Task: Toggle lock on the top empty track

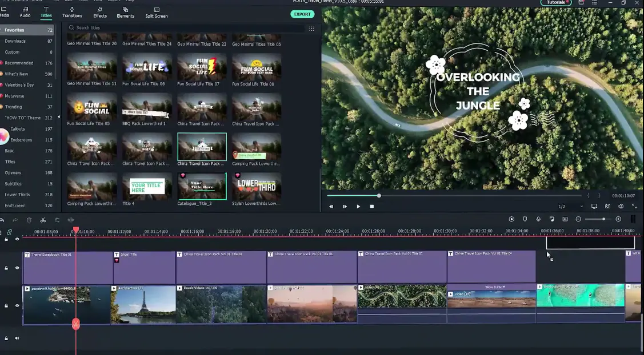Action: 6,239
